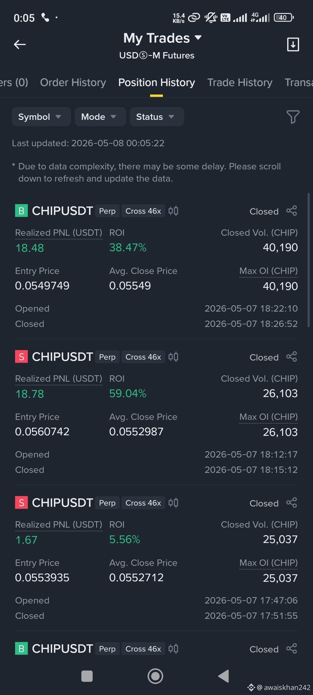
Task: Tap the Android home navigation button
Action: tap(155, 676)
